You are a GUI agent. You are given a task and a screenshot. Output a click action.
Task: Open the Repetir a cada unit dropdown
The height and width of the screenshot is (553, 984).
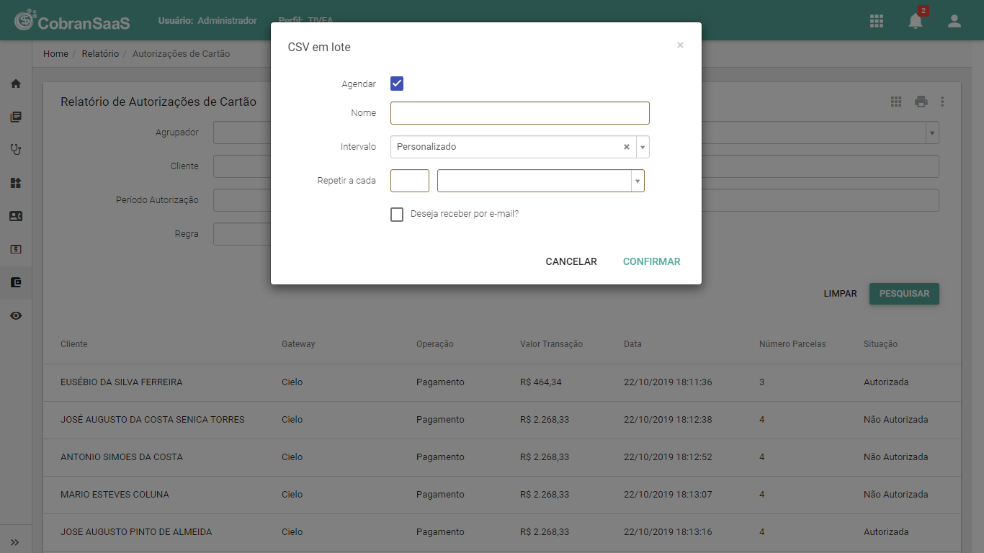[x=638, y=181]
